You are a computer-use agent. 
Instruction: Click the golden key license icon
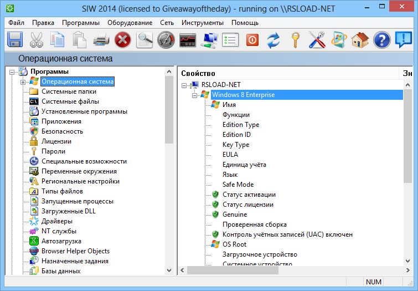[x=295, y=40]
